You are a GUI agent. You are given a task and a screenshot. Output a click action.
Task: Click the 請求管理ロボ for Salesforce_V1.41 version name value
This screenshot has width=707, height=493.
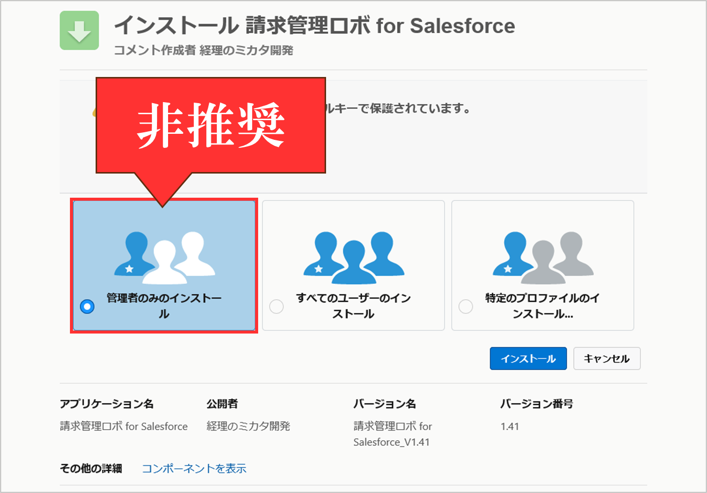pyautogui.click(x=392, y=434)
